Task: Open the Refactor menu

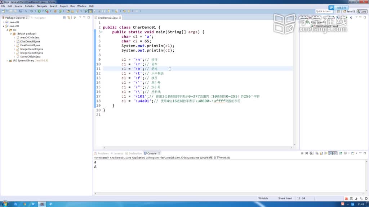Action: click(x=30, y=6)
